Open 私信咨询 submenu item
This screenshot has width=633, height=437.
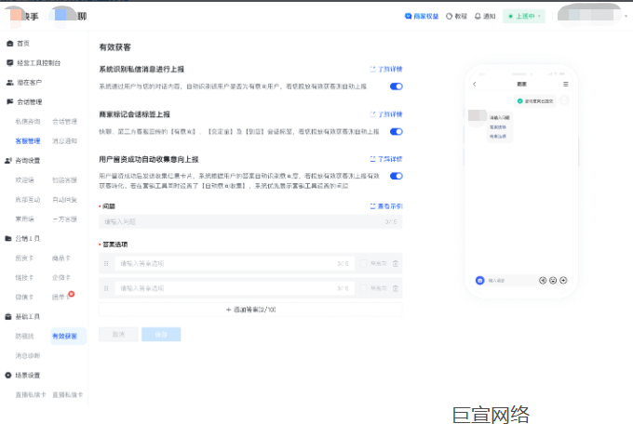click(x=28, y=122)
